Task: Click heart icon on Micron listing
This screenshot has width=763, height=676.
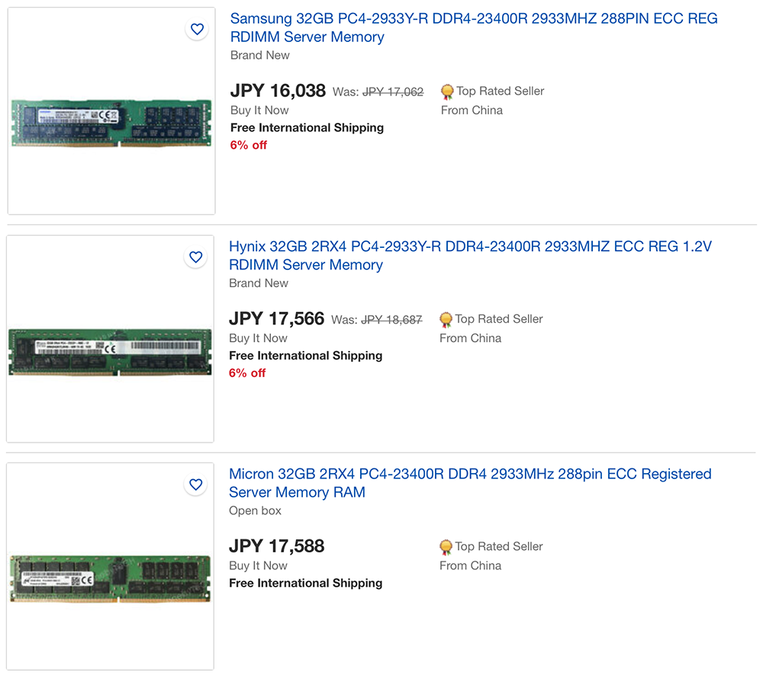Action: click(x=196, y=484)
